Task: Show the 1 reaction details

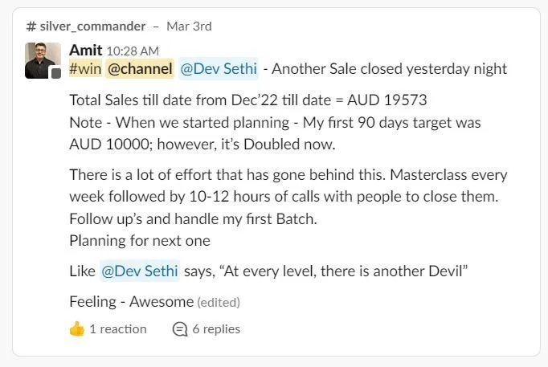Action: 118,329
